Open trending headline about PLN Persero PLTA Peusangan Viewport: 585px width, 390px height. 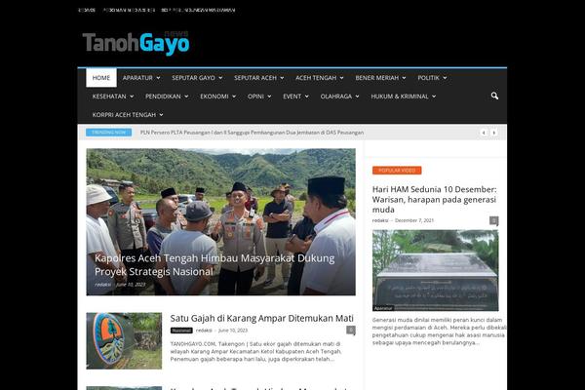pyautogui.click(x=252, y=133)
